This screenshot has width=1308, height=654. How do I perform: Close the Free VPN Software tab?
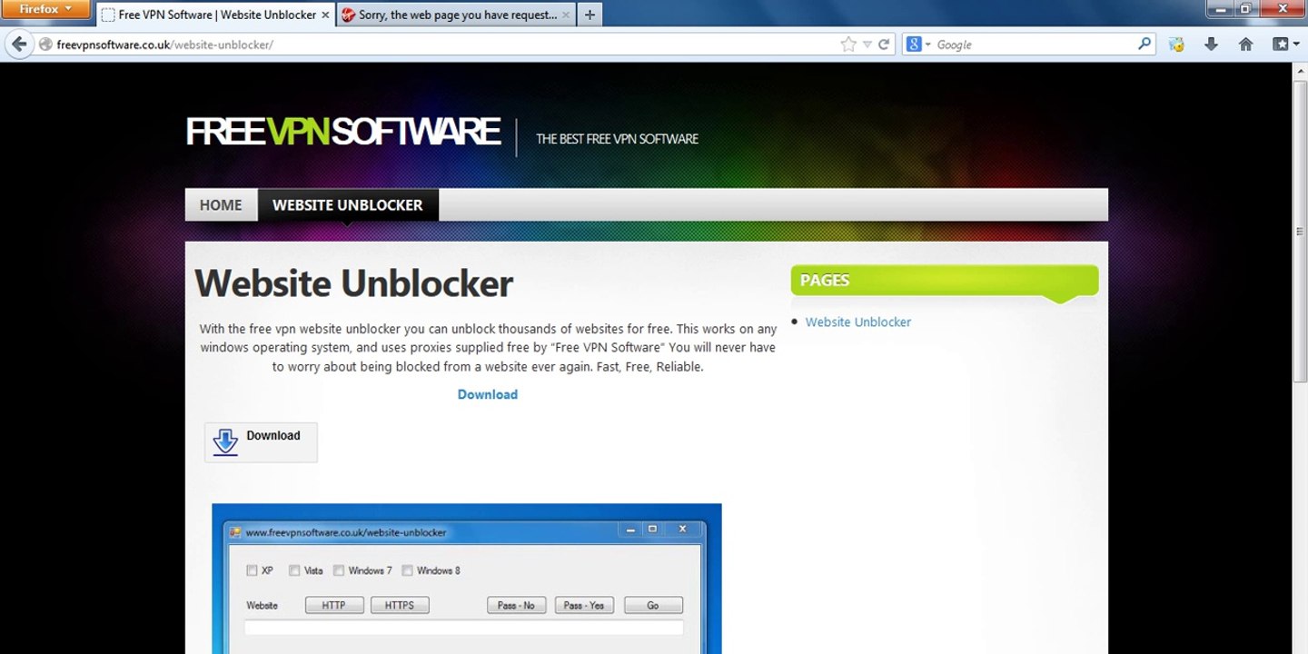tap(325, 15)
